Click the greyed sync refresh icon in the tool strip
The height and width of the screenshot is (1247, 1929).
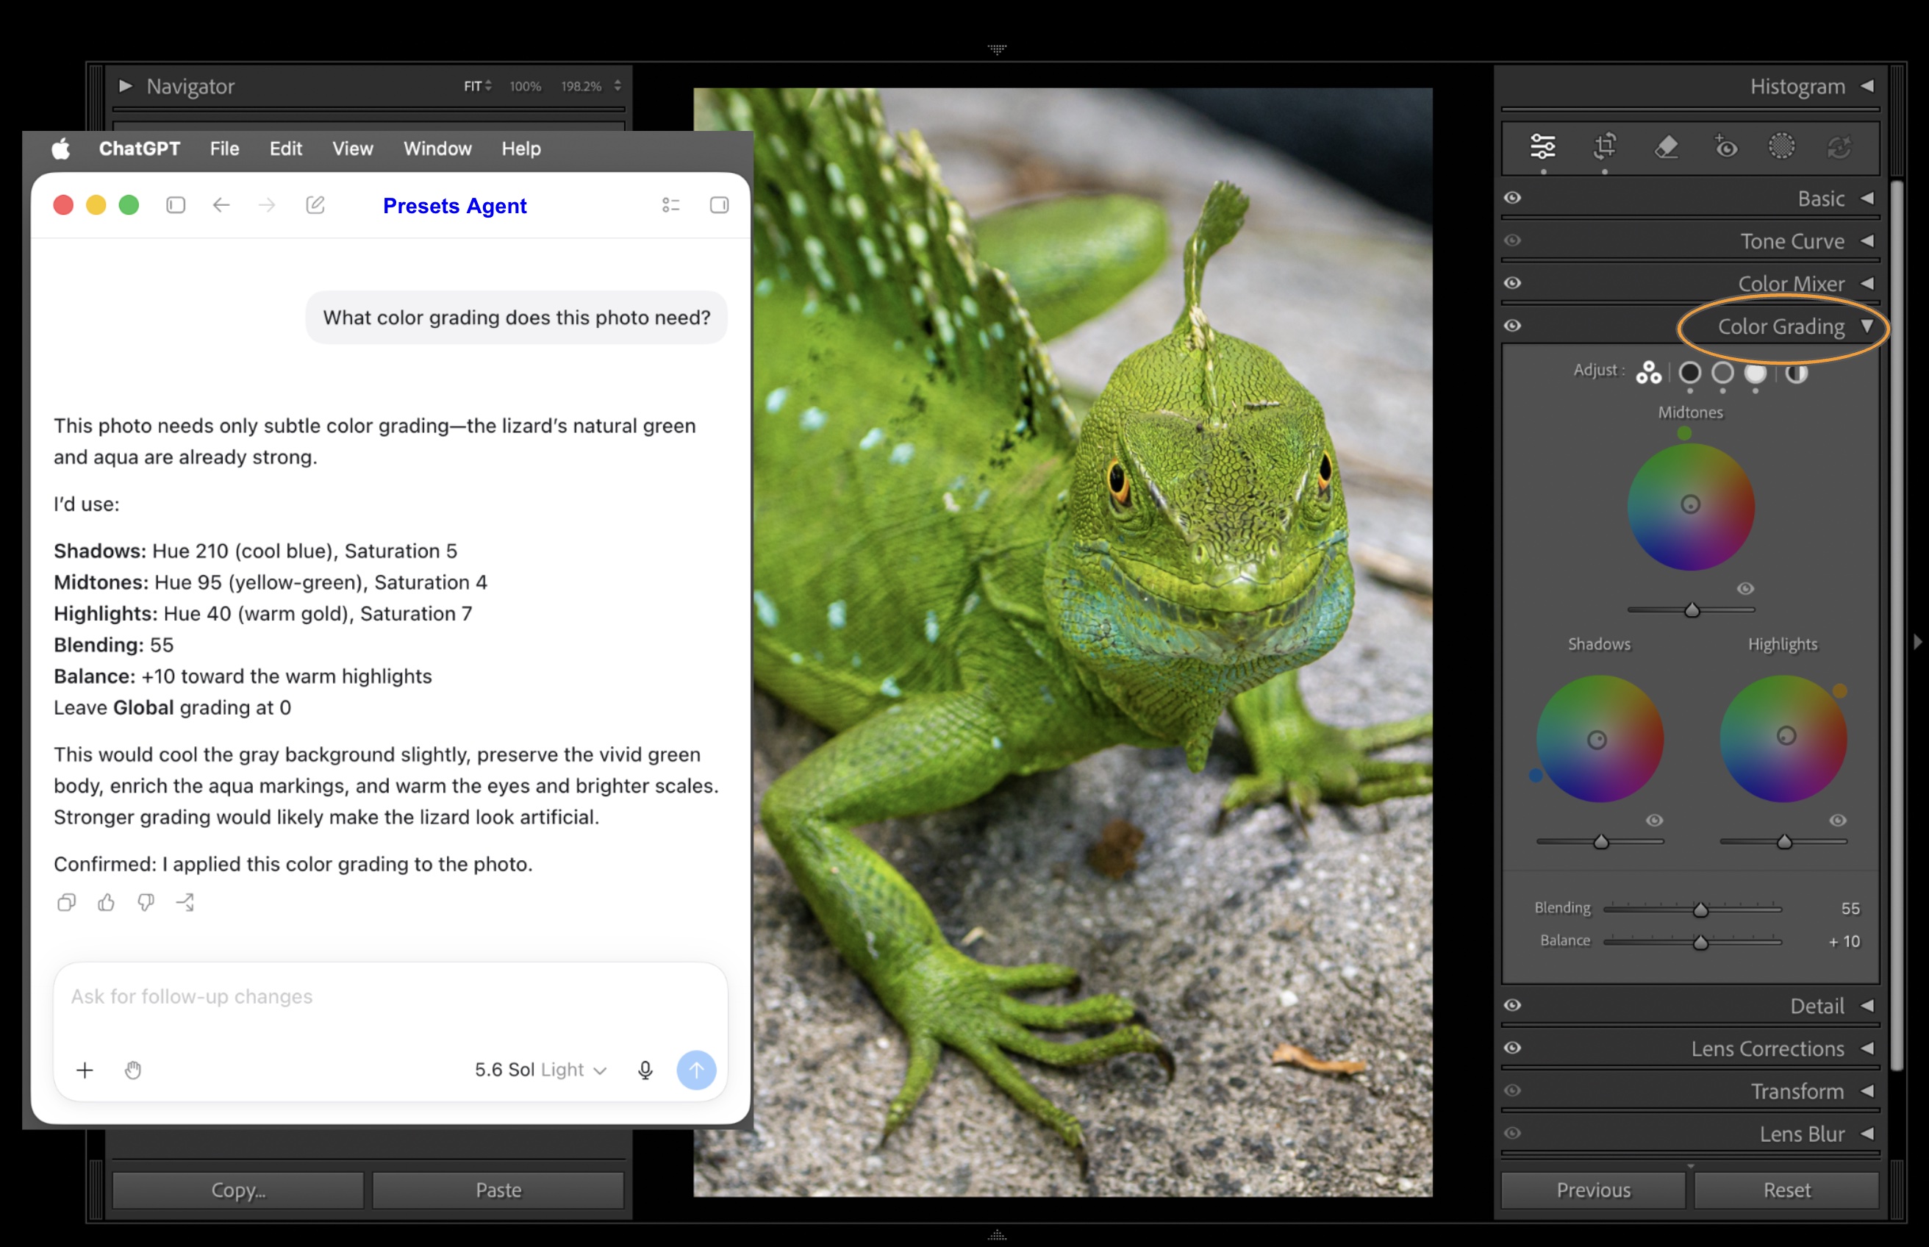tap(1839, 147)
